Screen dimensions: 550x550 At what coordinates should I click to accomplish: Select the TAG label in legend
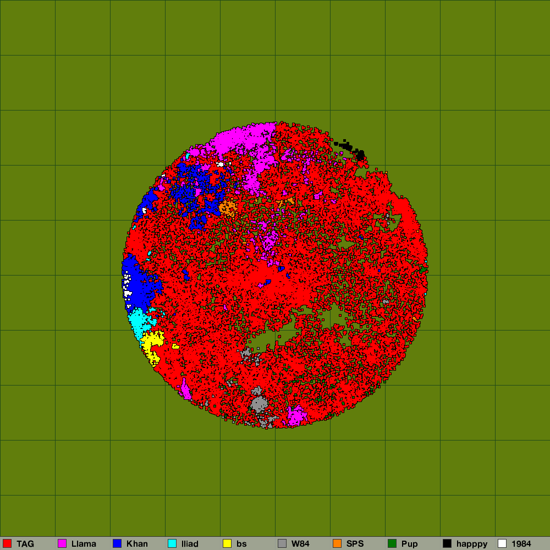coord(25,544)
